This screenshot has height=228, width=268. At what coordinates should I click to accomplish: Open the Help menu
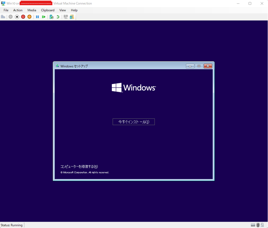click(74, 10)
